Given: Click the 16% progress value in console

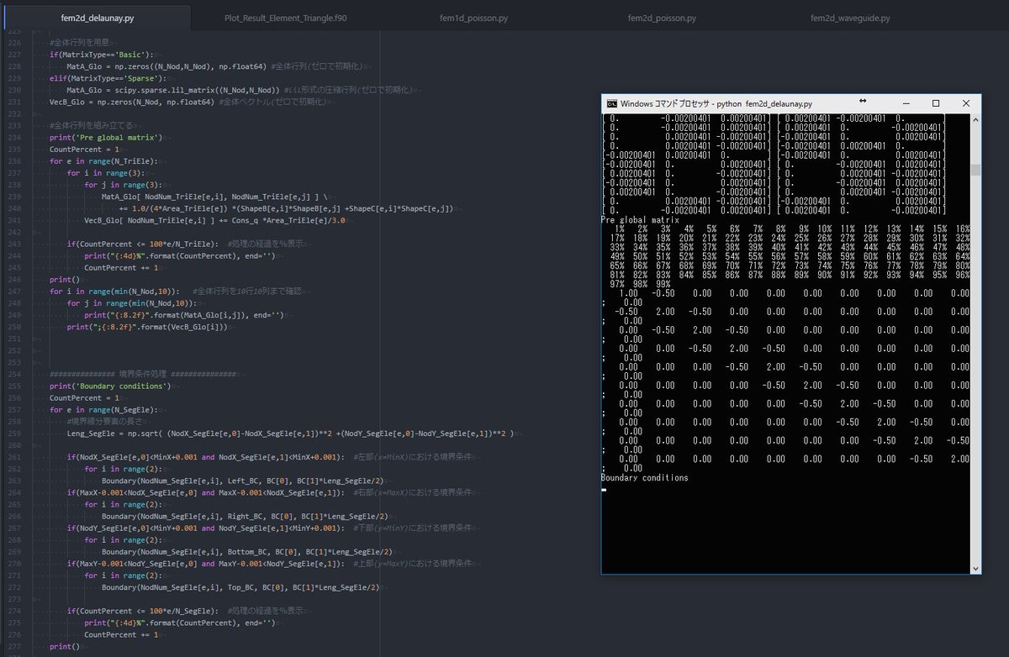Looking at the screenshot, I should tap(963, 229).
